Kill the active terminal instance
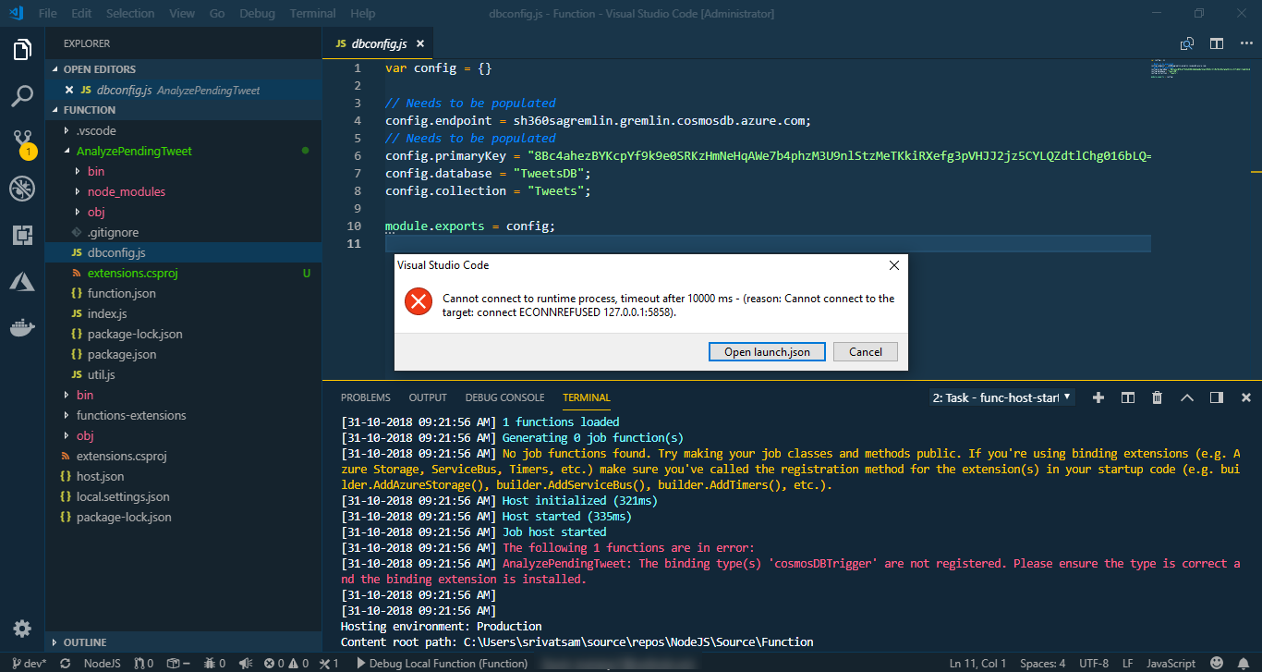The height and width of the screenshot is (672, 1262). 1157,397
